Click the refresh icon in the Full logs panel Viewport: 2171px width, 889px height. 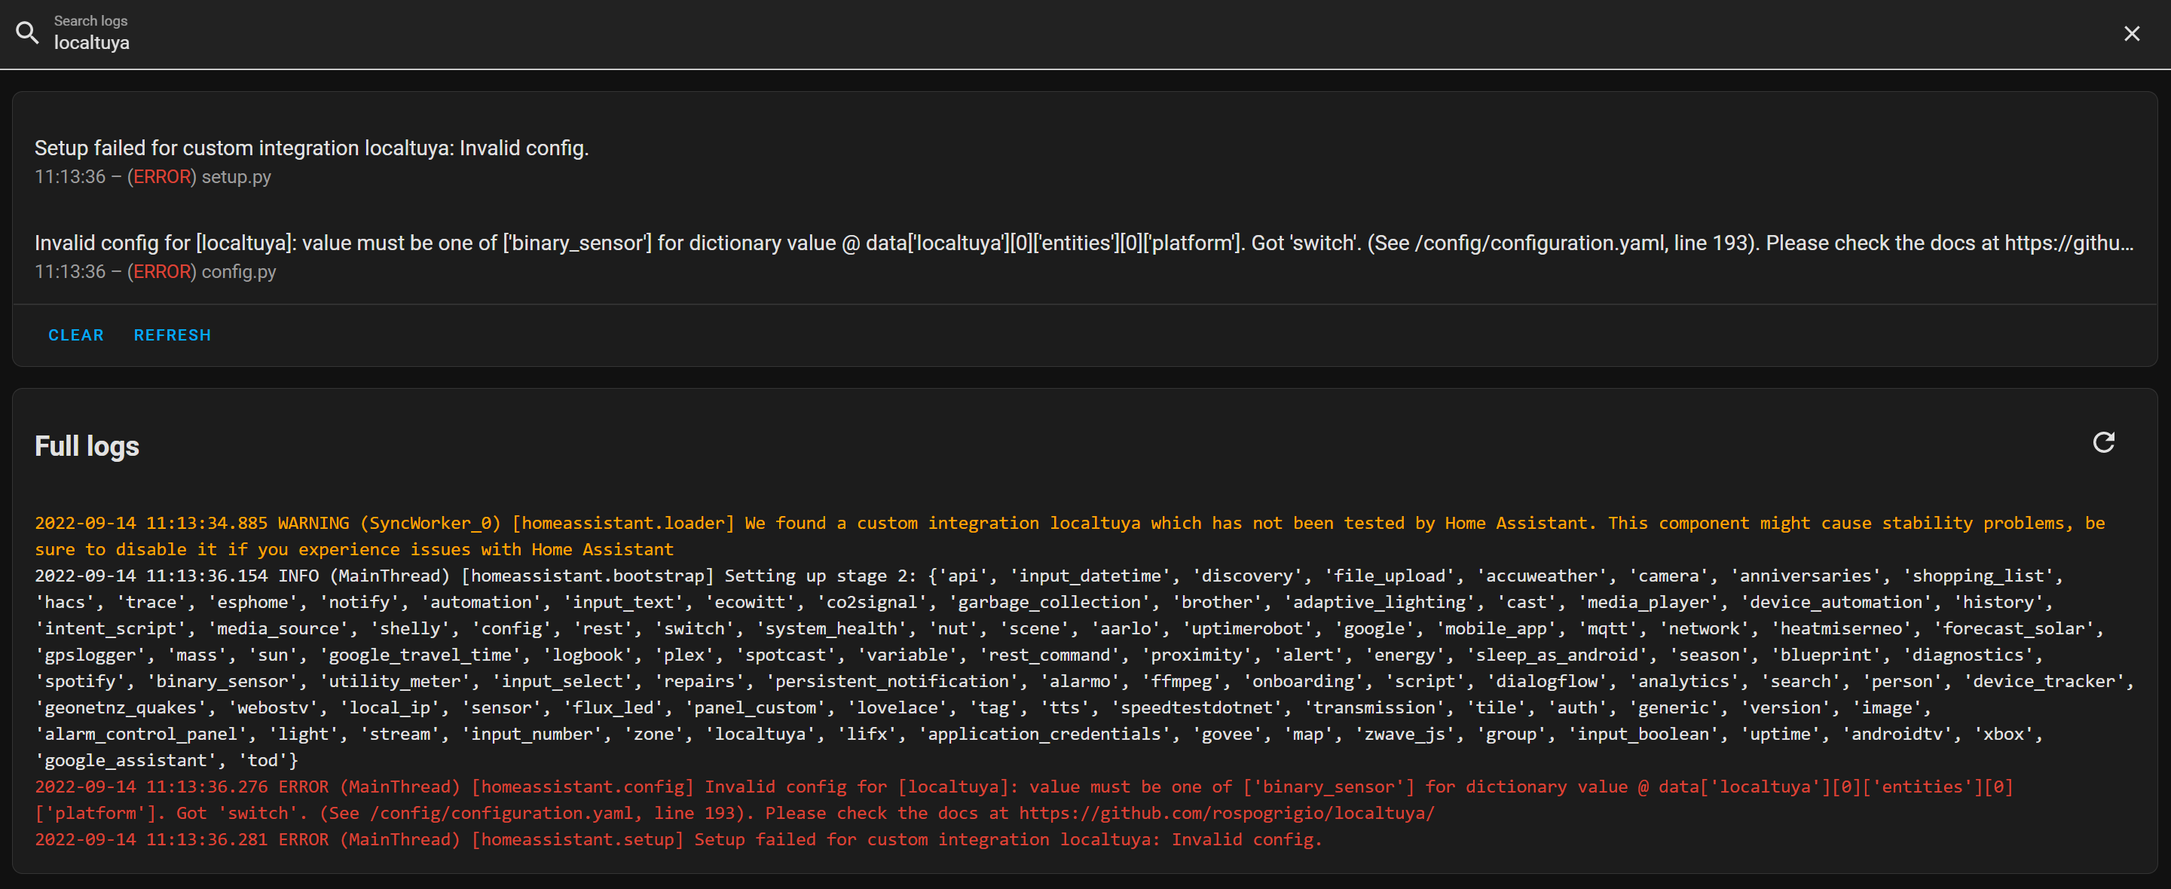2104,443
